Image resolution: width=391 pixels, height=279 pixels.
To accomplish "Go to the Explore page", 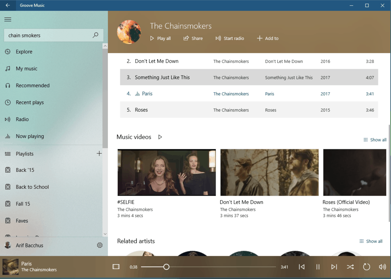I will 24,52.
